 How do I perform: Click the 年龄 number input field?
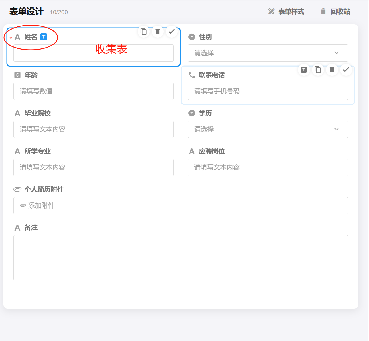[93, 91]
